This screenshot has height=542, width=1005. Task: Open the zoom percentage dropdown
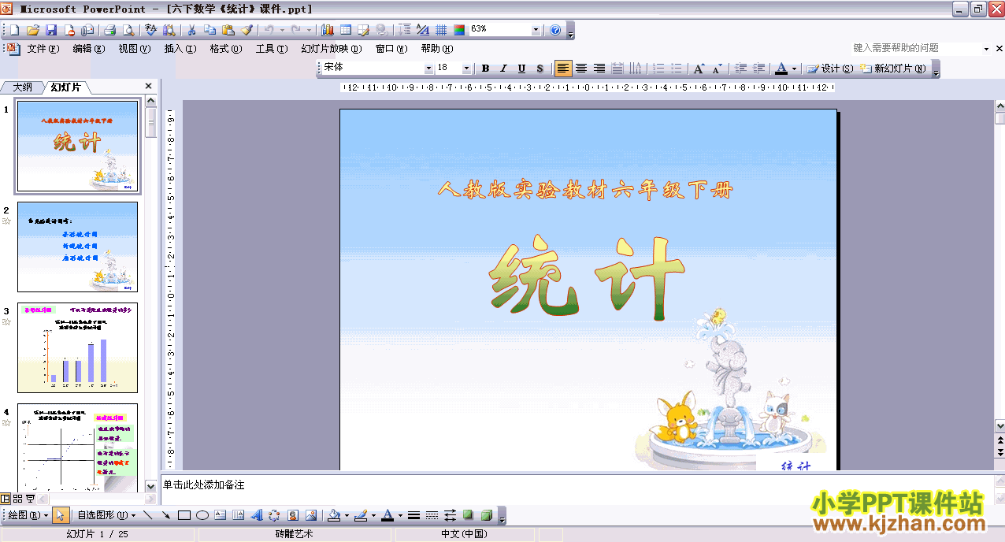536,30
